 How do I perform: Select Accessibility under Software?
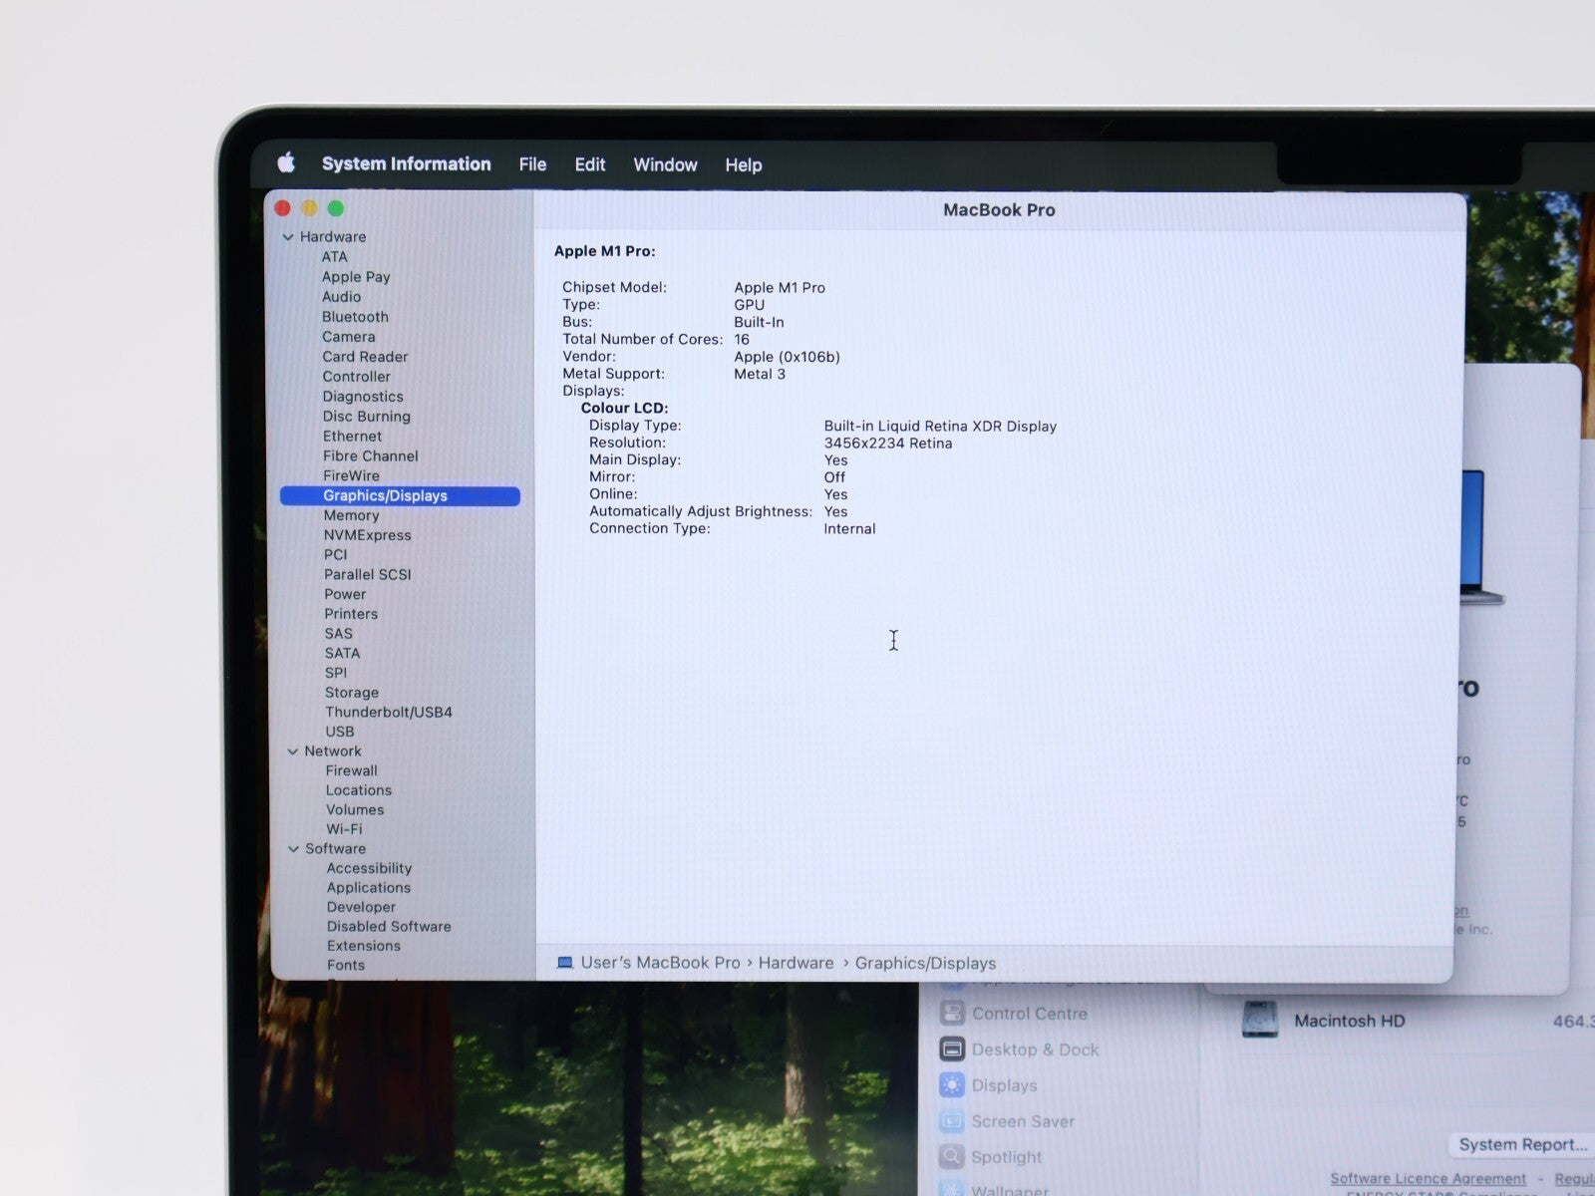[x=369, y=869]
